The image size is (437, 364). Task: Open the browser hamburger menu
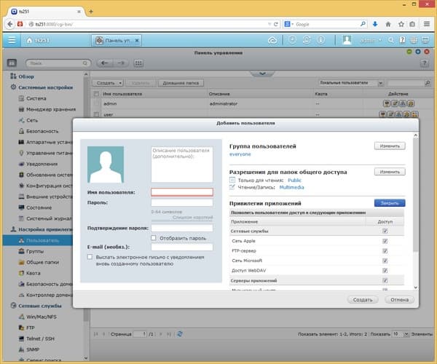(x=427, y=24)
